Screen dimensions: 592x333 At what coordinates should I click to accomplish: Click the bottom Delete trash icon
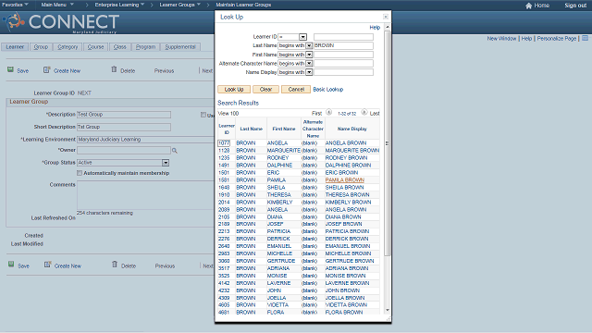tap(115, 265)
